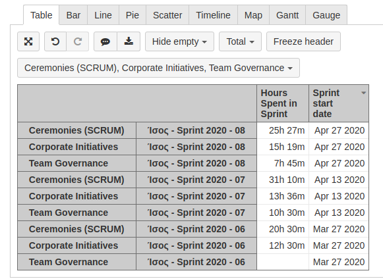383x279 pixels.
Task: Select the first Ceremonies (SCRUM) row header
Action: (x=76, y=130)
